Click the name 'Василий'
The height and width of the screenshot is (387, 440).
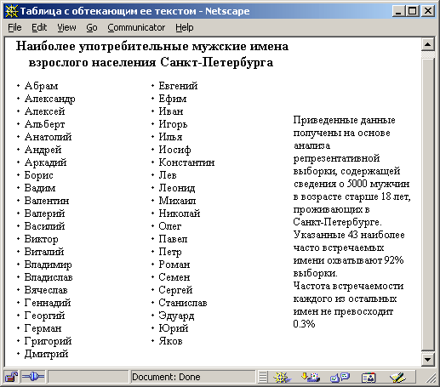[x=45, y=226]
